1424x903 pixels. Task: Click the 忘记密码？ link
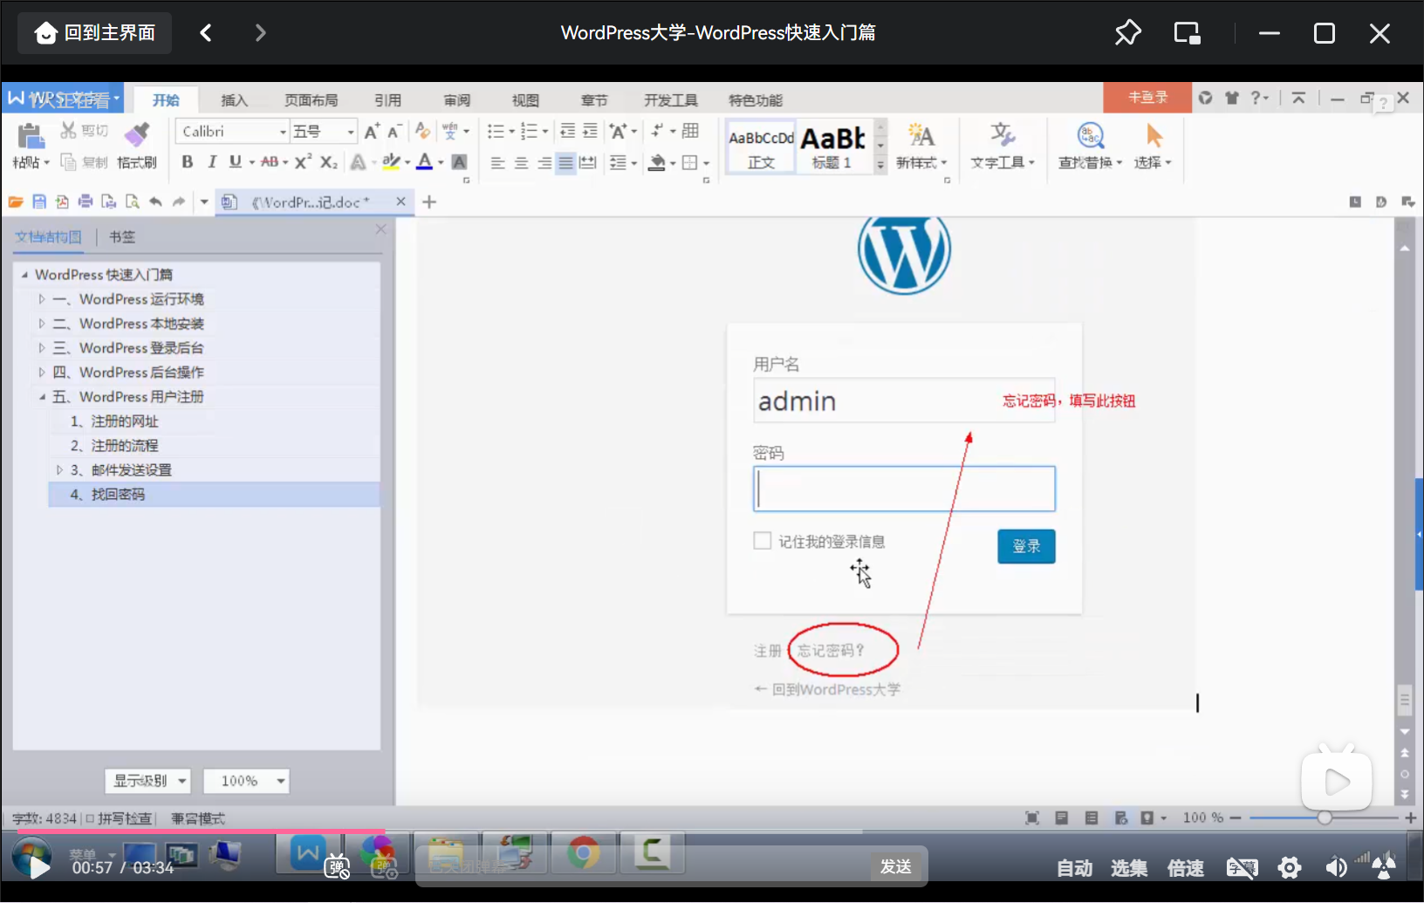(831, 651)
